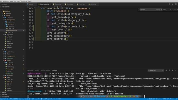Collapse the graber folder

click(x=8, y=16)
